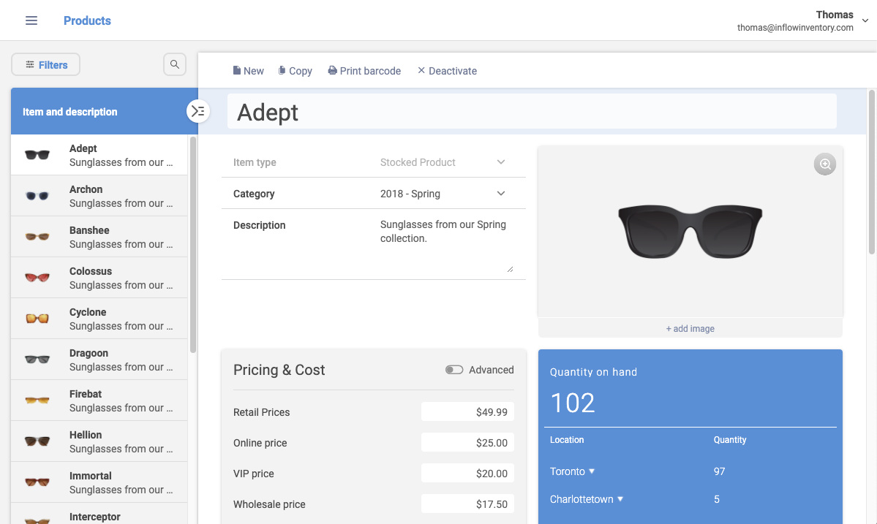
Task: Zoom the Adept product image
Action: coord(824,164)
